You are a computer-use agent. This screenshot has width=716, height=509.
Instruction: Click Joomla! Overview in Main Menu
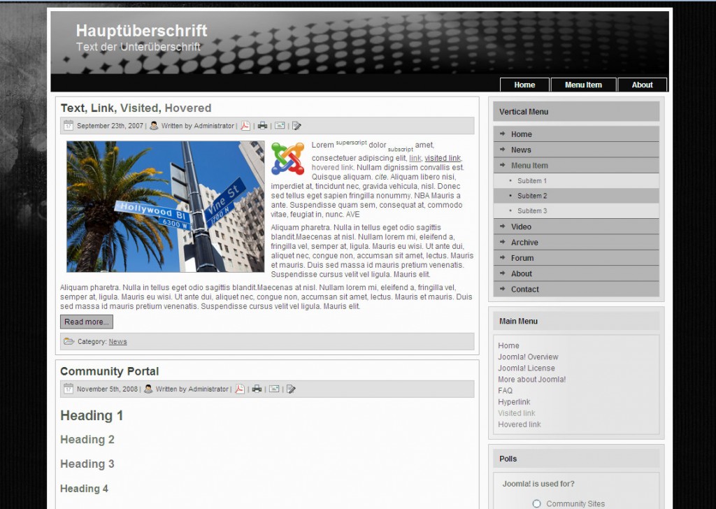528,357
